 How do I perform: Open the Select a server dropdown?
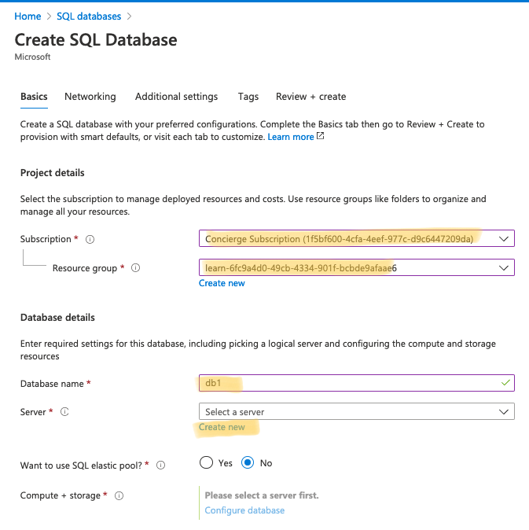[x=356, y=412]
